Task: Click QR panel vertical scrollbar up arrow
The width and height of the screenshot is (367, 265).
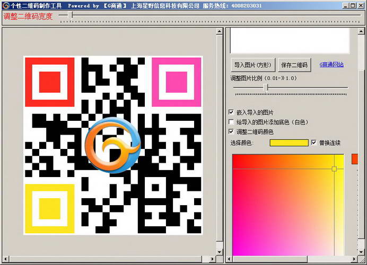Action: pyautogui.click(x=220, y=31)
